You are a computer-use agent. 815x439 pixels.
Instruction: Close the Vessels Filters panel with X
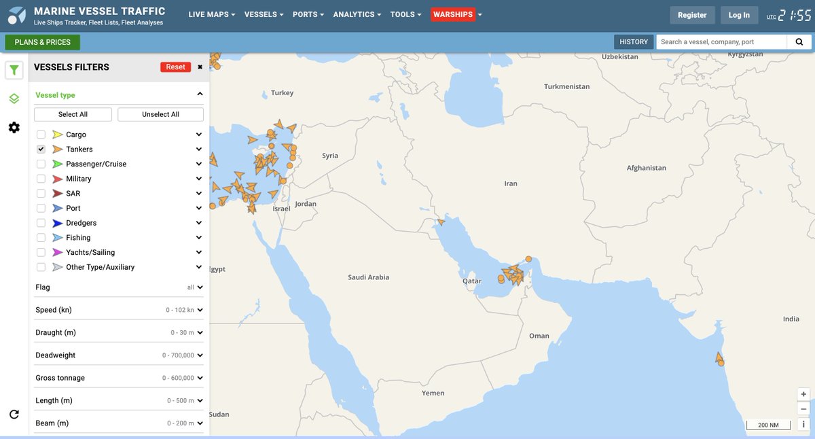coord(200,67)
